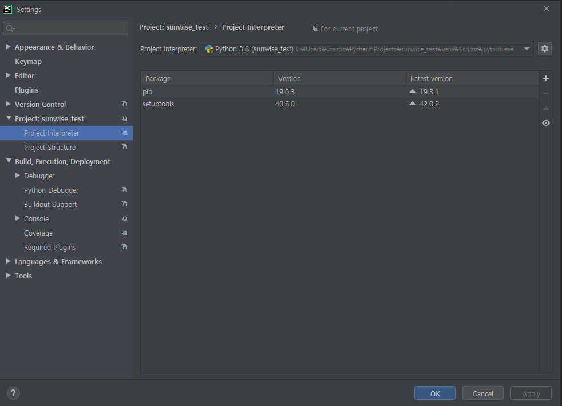
Task: Click project-level icon beside Buildout Support
Action: point(124,204)
